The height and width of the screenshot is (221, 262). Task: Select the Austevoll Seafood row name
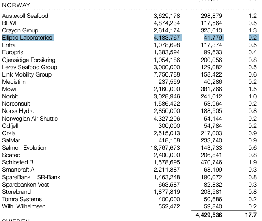(25, 16)
